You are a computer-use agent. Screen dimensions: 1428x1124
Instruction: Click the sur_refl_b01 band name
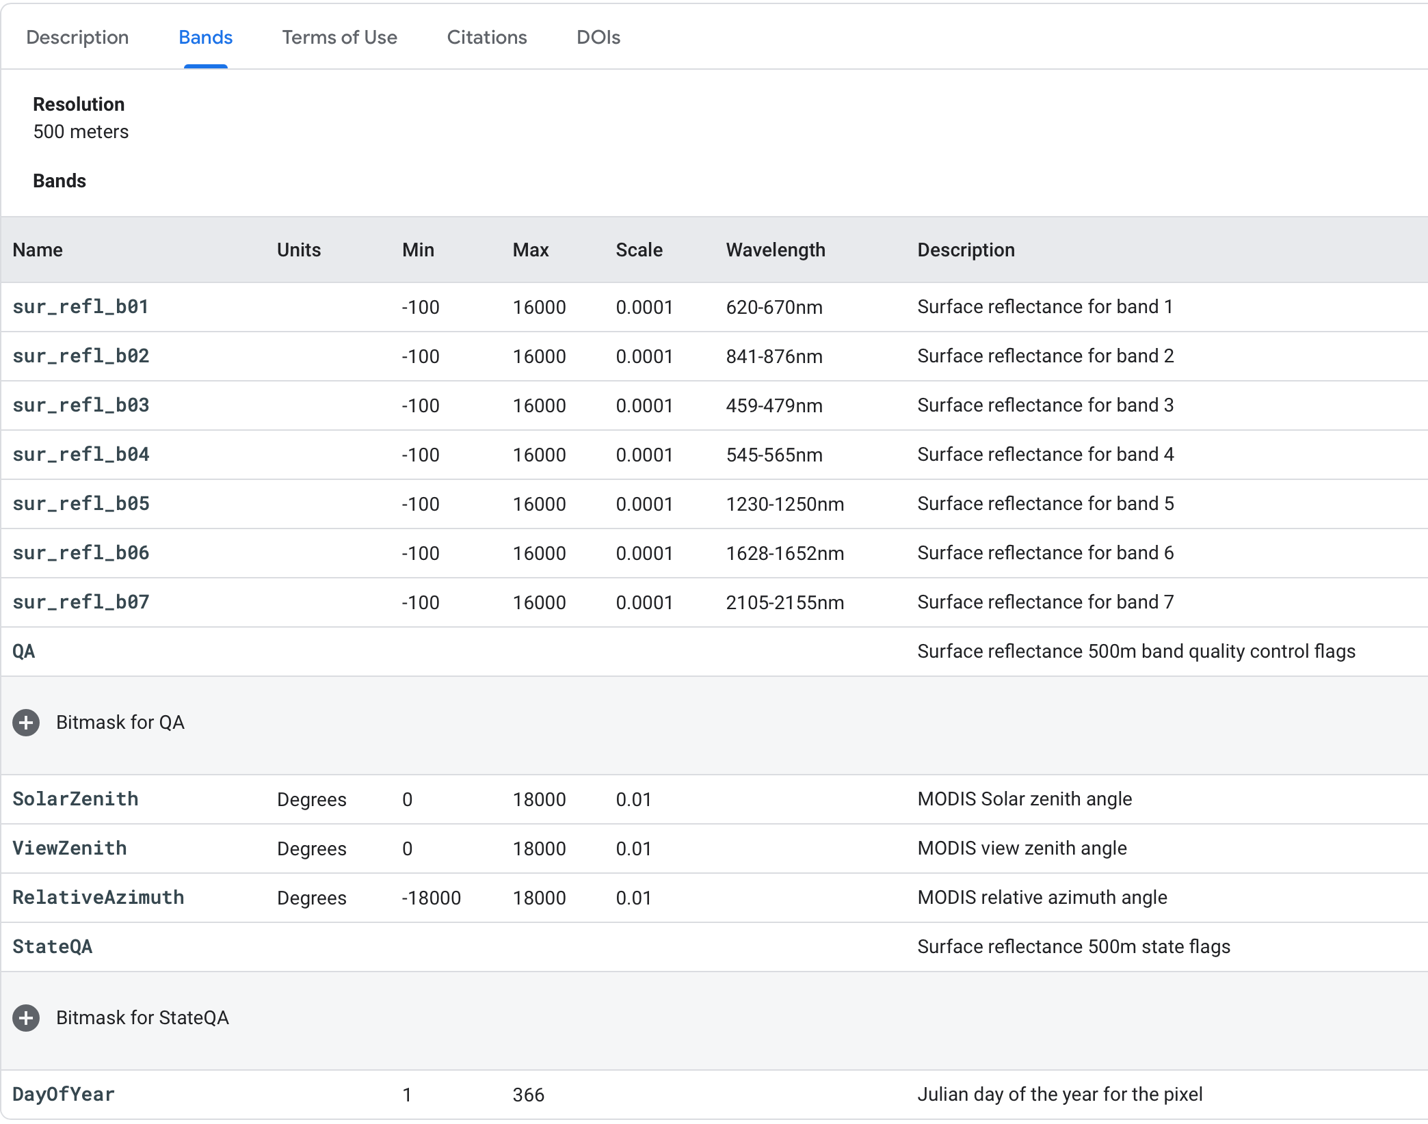point(81,307)
